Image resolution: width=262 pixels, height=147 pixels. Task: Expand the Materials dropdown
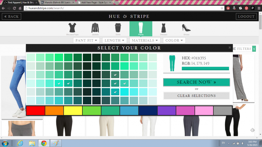[145, 40]
